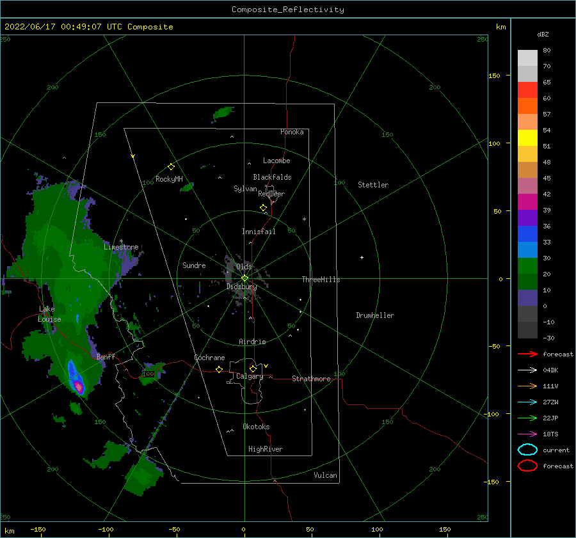Select the 33 dBZ blue swatch

[527, 249]
